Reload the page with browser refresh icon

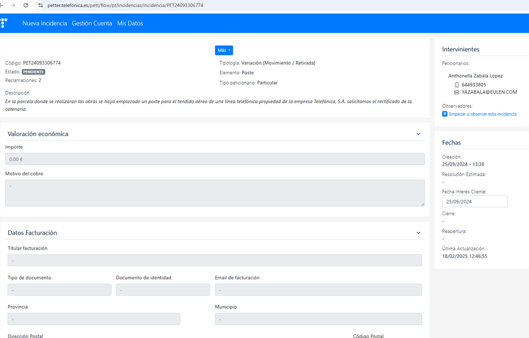[x=26, y=5]
